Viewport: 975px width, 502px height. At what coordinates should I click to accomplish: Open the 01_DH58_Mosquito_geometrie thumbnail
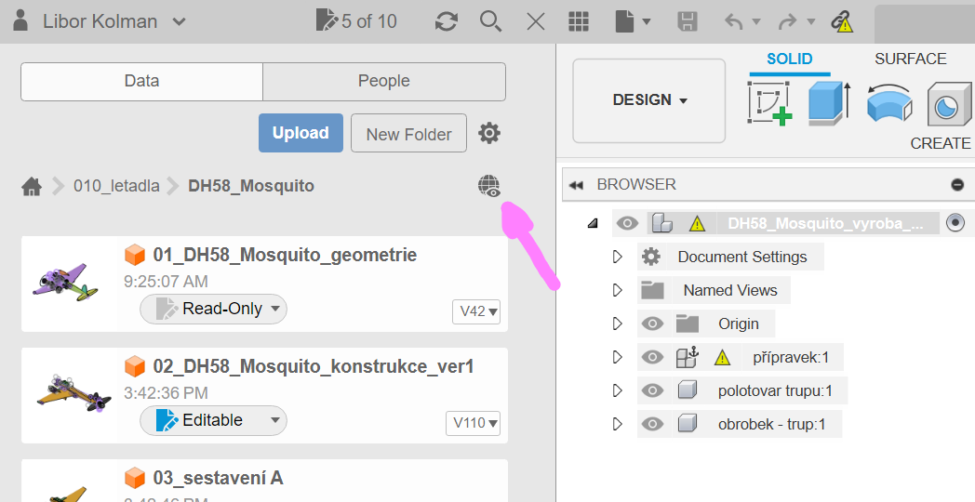point(66,280)
